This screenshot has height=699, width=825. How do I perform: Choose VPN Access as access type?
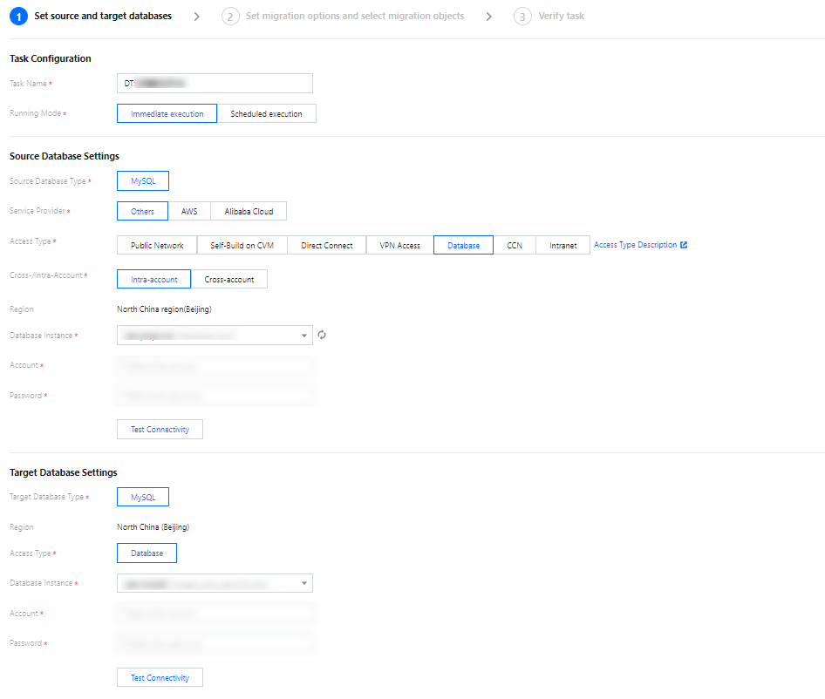(x=399, y=246)
